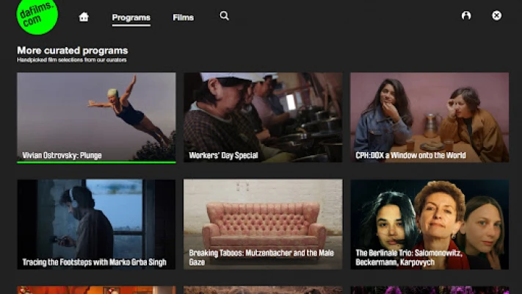Open the search magnifier icon
This screenshot has height=294, width=522.
tap(224, 15)
